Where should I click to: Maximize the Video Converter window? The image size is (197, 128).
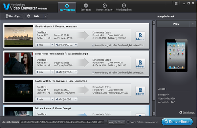click(x=188, y=3)
